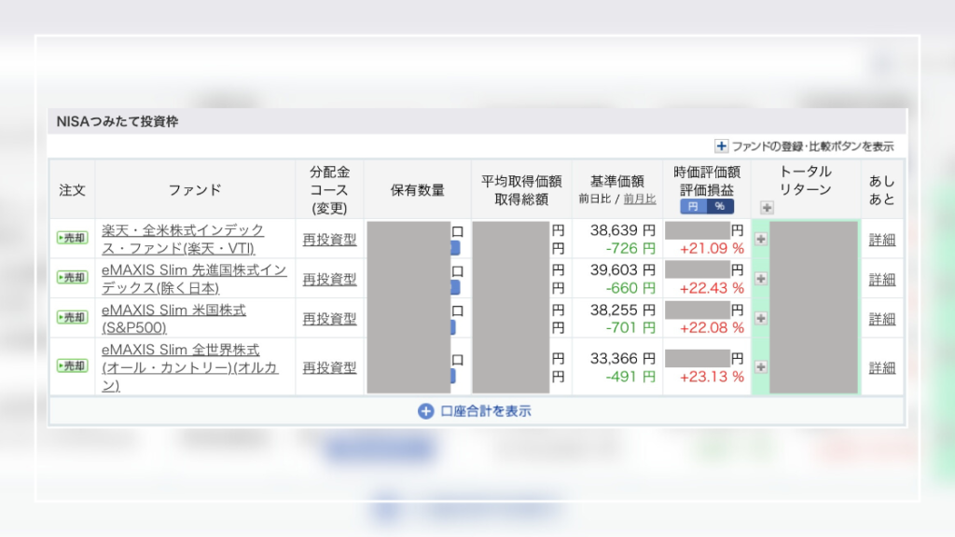The height and width of the screenshot is (537, 955).
Task: Expand total return for eMAXIS Slim 先進国株式 row
Action: (761, 279)
